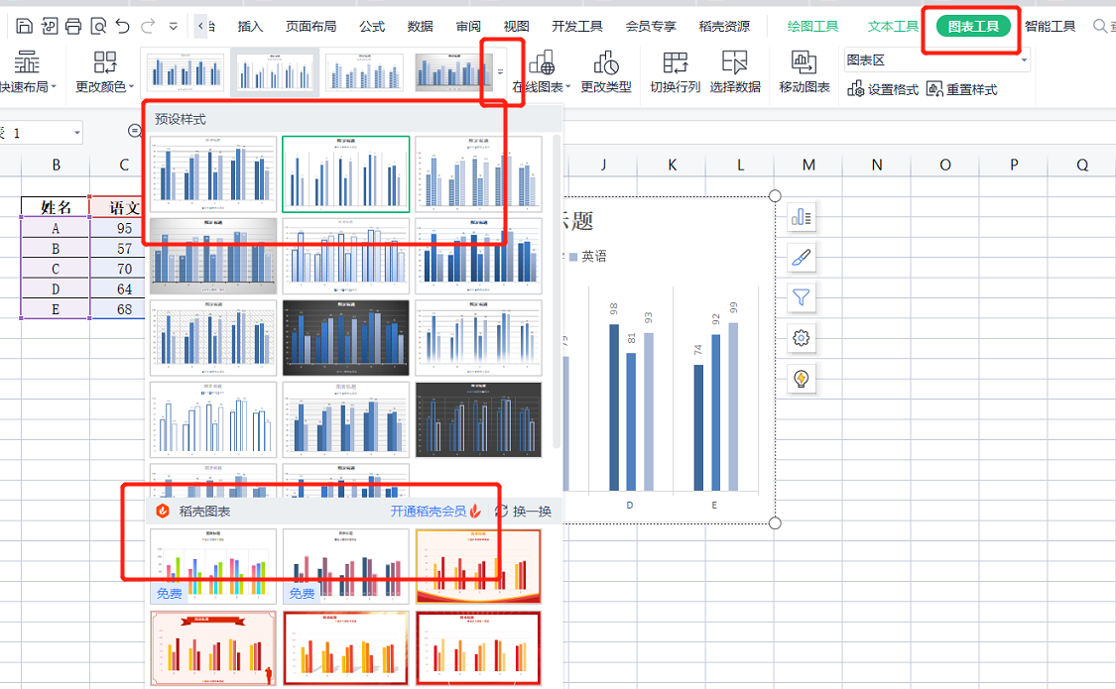Open chart elements button beside the chart
The height and width of the screenshot is (689, 1116).
point(802,217)
